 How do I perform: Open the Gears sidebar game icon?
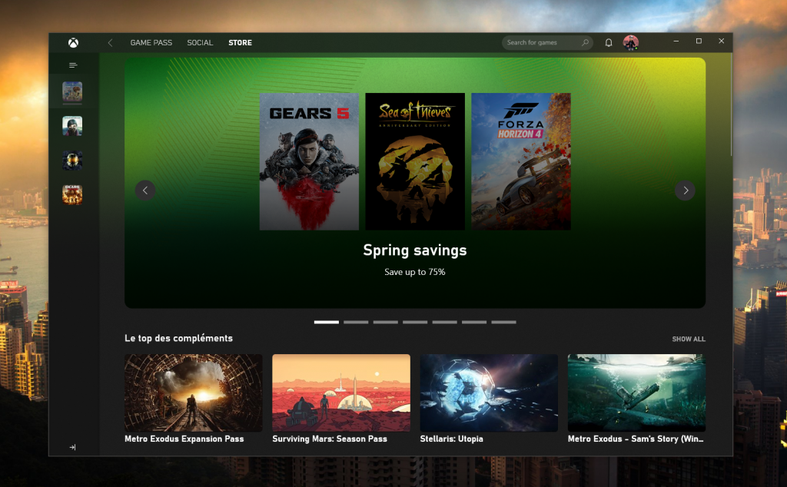click(72, 194)
